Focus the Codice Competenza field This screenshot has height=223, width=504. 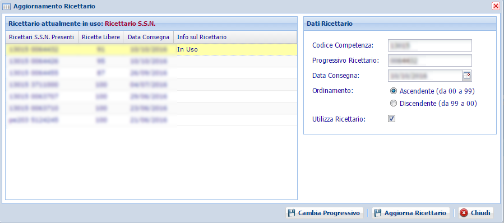coord(430,45)
